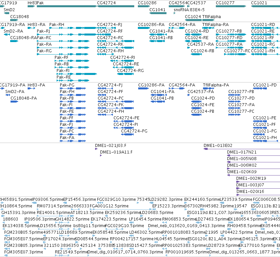The image size is (280, 257).
Task: Click protein TfIIFalpha-PA
Action: click(216, 85)
